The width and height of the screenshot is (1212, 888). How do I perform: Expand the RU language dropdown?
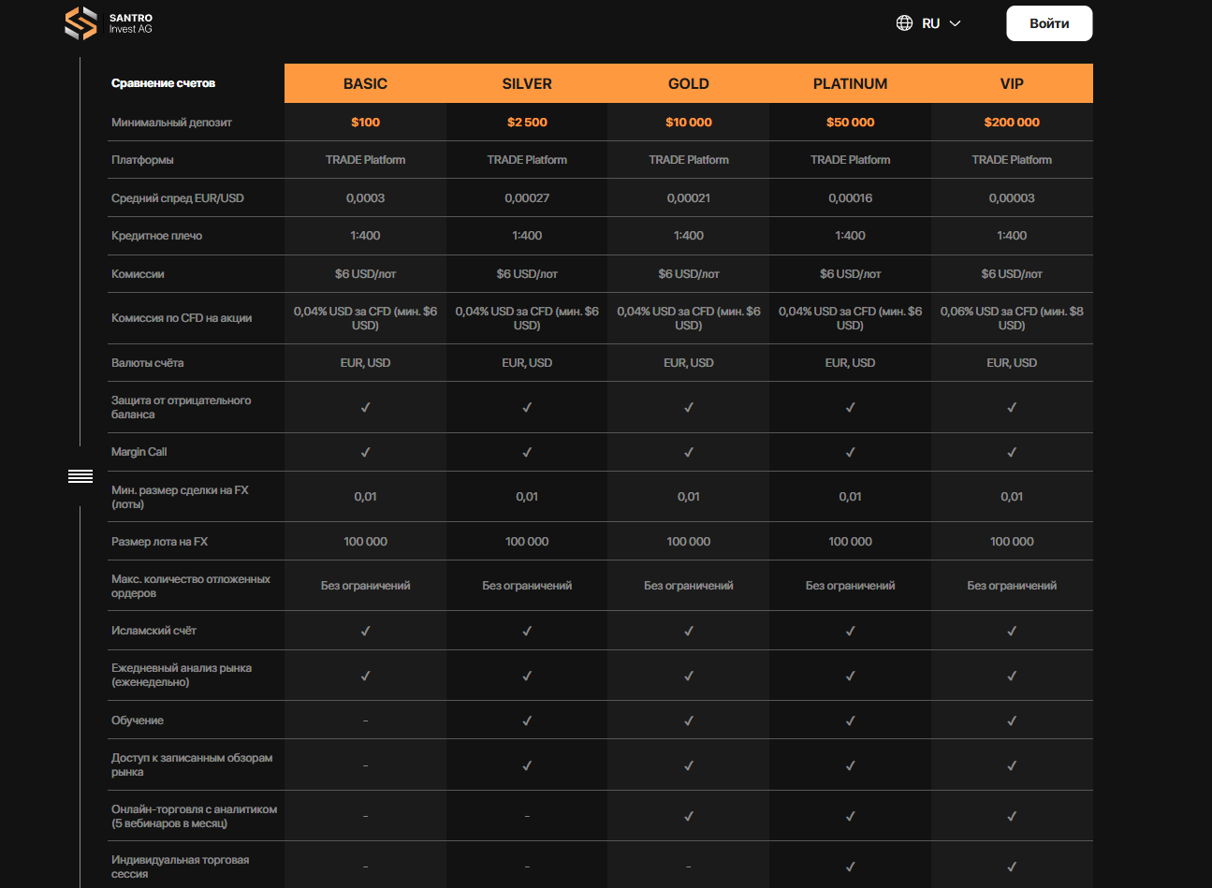[930, 22]
